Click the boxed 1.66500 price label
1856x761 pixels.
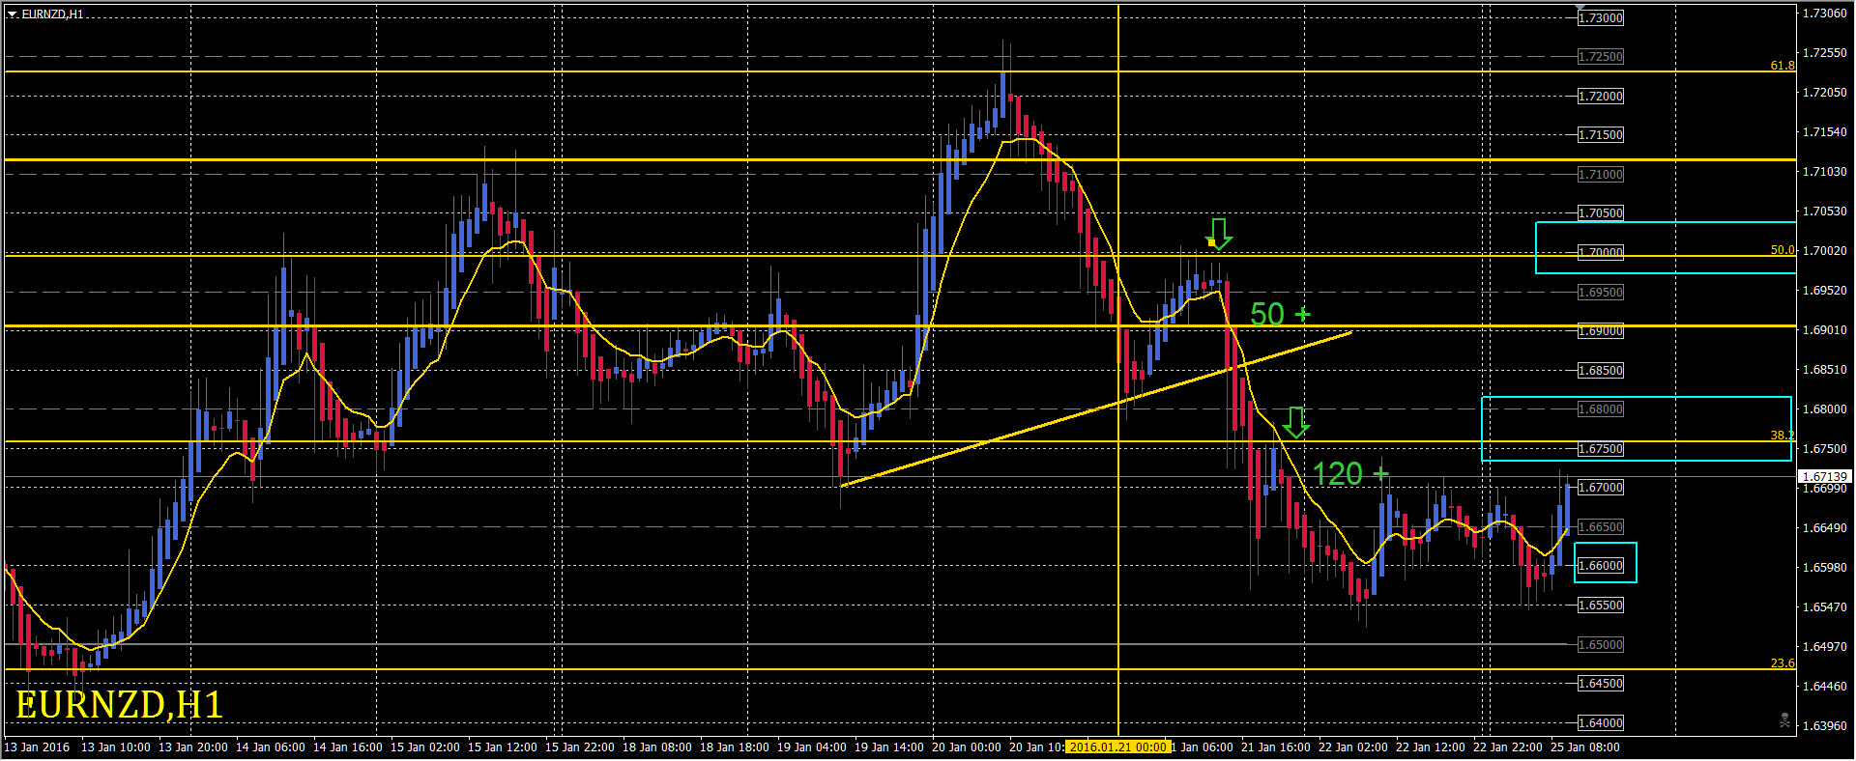(1601, 527)
